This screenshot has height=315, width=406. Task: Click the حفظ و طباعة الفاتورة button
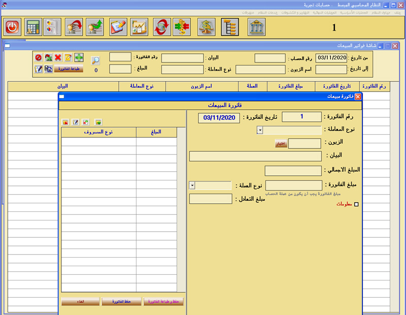(163, 302)
